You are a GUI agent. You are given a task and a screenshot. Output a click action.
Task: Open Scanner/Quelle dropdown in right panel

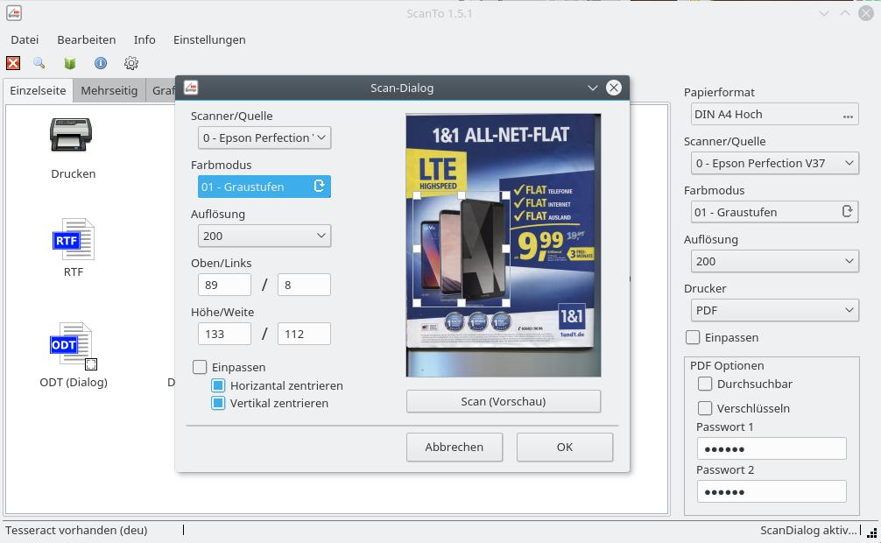coord(774,163)
